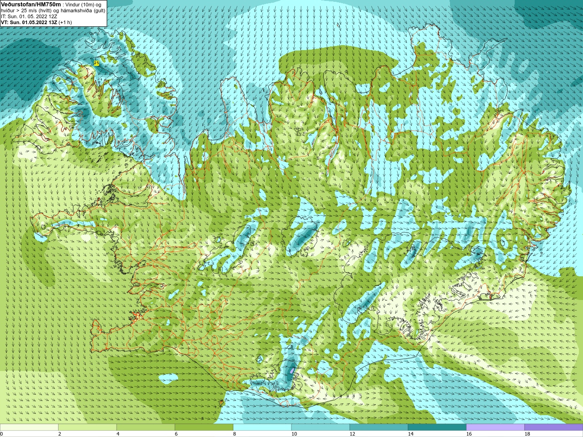The image size is (583, 437).
Task: Click the 'Vindur (10m) og' label
Action: point(83,5)
